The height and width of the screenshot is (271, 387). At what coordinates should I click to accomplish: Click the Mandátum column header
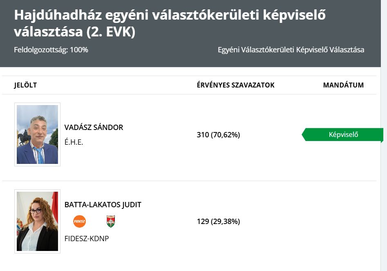343,85
